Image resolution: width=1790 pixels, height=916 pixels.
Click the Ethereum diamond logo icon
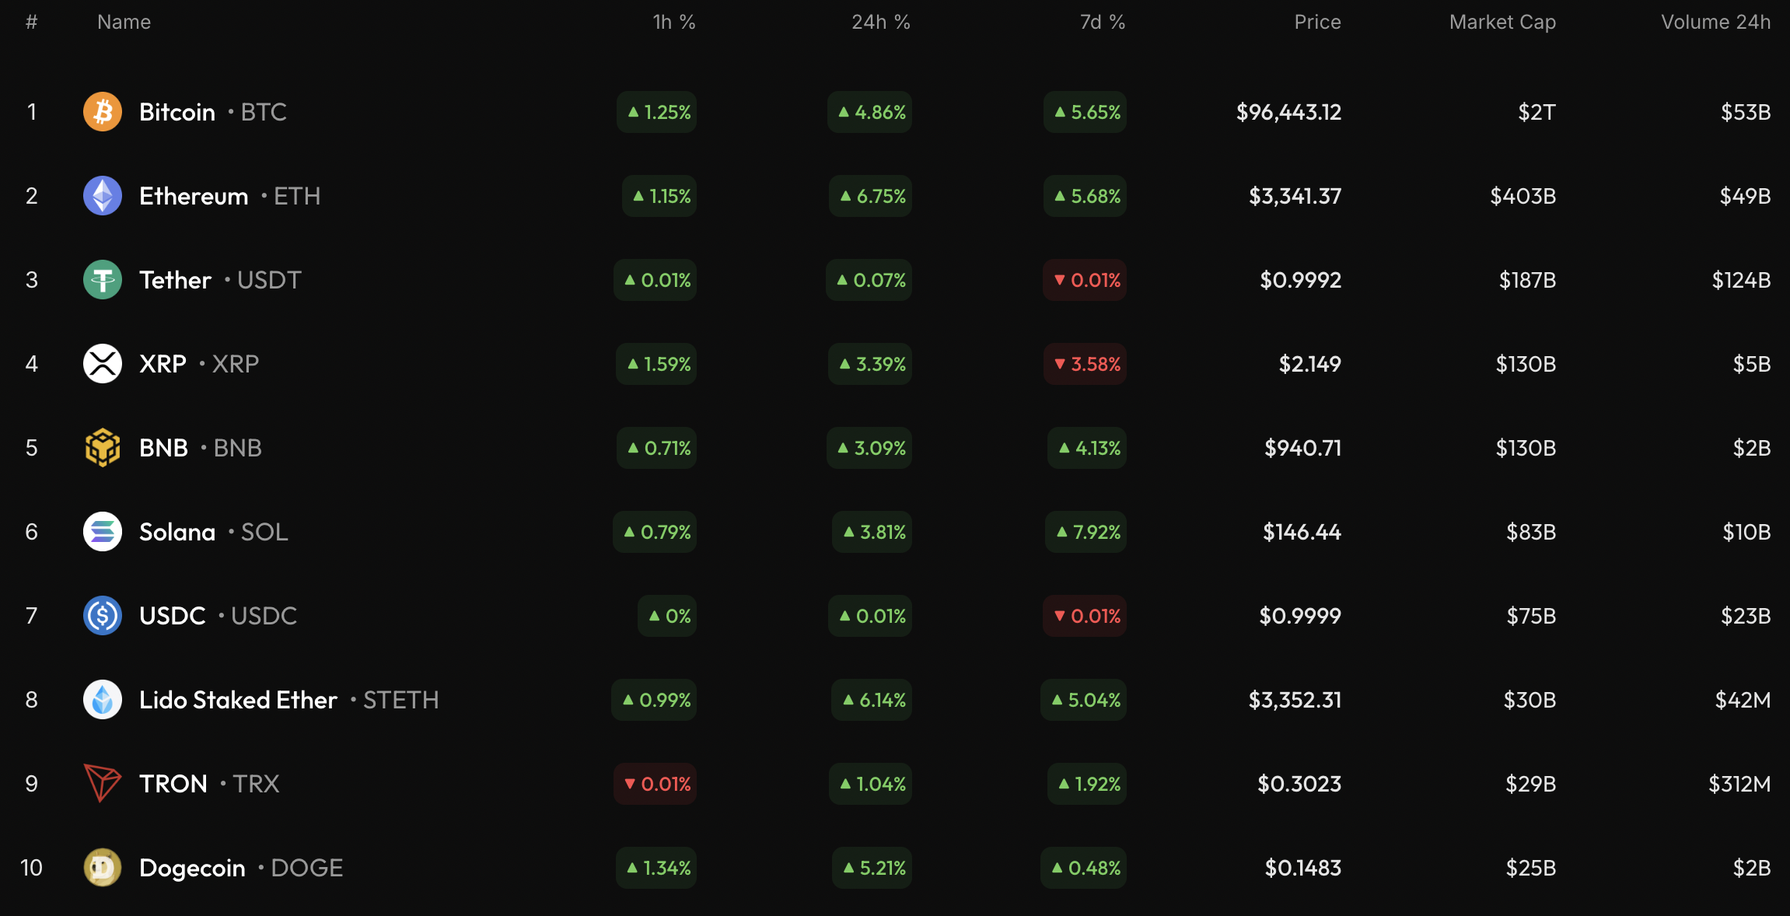click(x=103, y=196)
